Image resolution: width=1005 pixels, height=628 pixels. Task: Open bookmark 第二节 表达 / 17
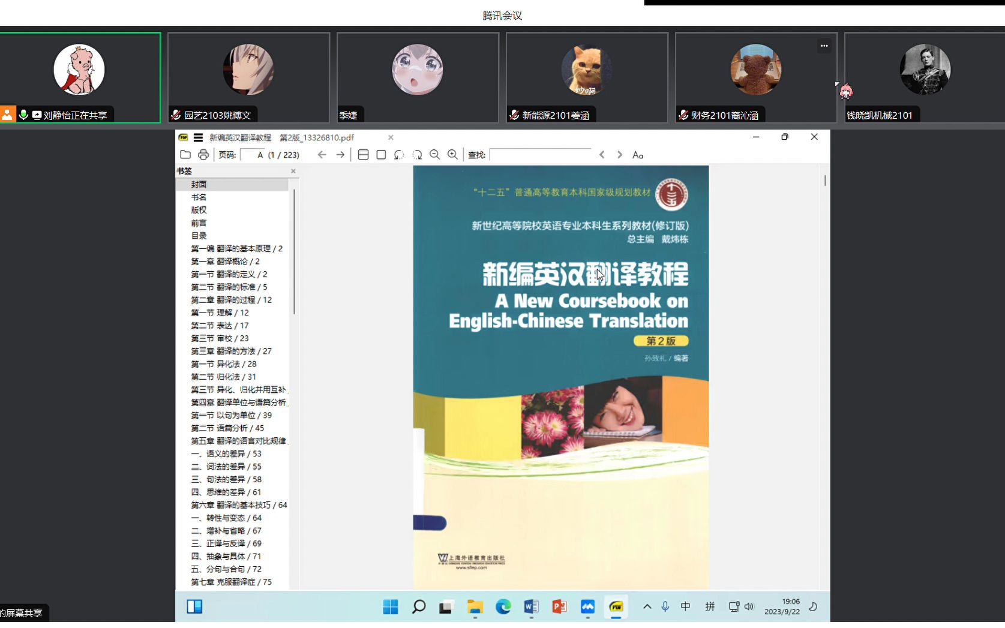coord(220,326)
